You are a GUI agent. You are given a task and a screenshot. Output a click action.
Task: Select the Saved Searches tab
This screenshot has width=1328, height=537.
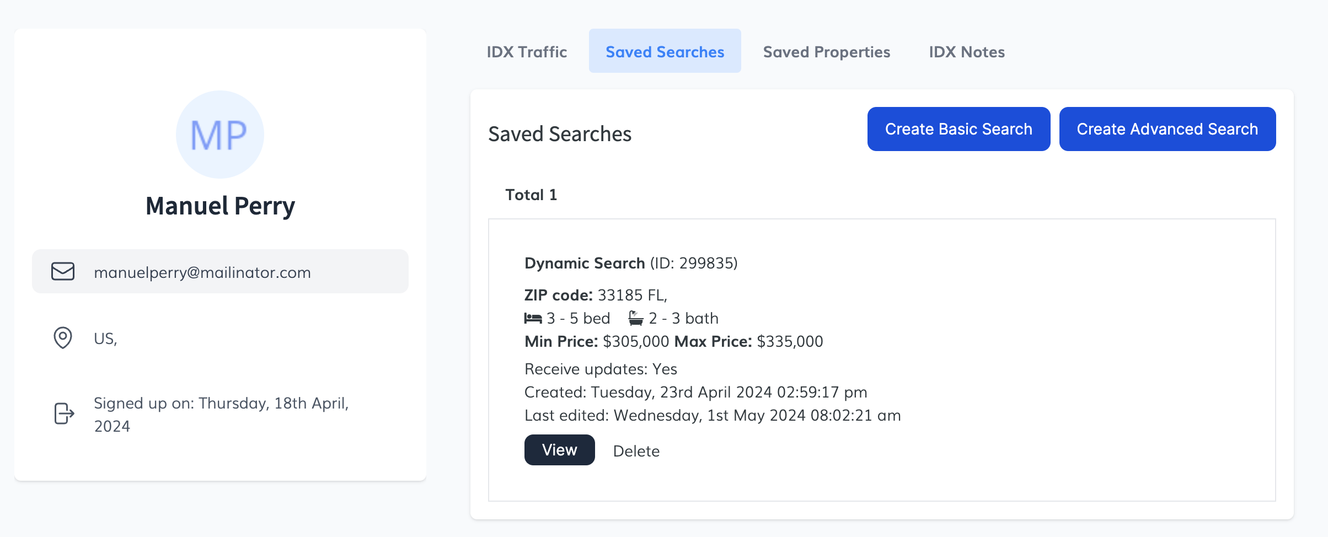(665, 51)
